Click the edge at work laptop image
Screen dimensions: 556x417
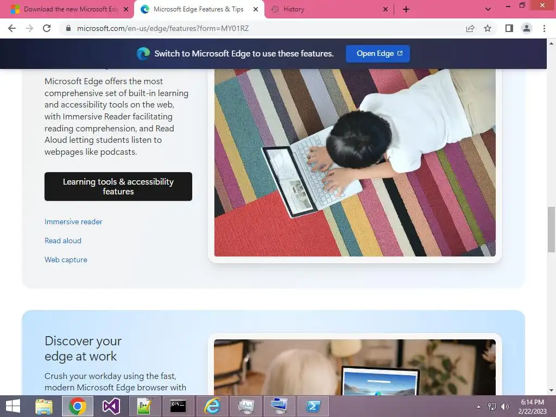pyautogui.click(x=355, y=367)
